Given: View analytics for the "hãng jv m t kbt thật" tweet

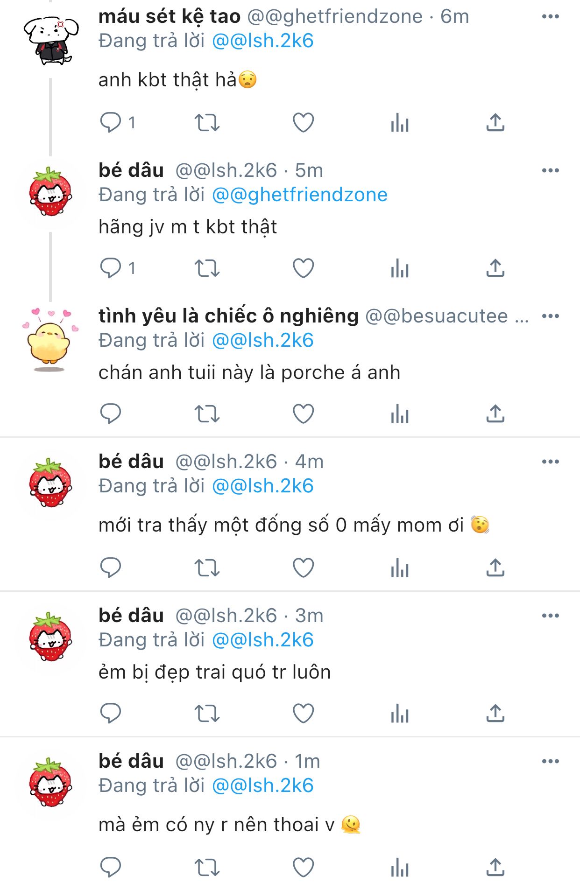Looking at the screenshot, I should point(400,268).
